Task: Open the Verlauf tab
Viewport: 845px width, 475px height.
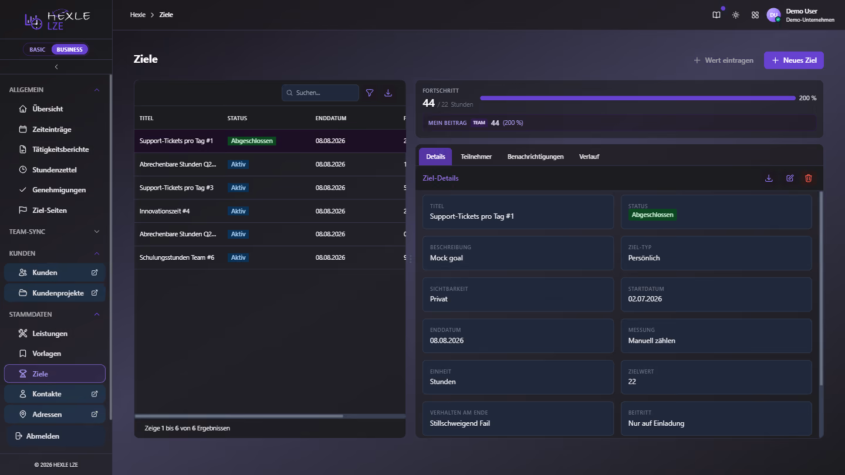Action: pyautogui.click(x=589, y=157)
